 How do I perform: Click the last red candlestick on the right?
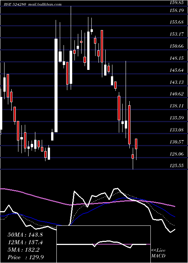coord(136,144)
